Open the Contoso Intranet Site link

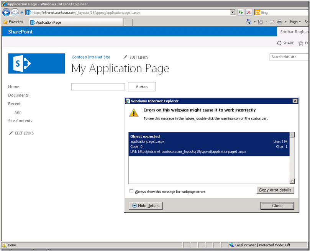coord(91,57)
